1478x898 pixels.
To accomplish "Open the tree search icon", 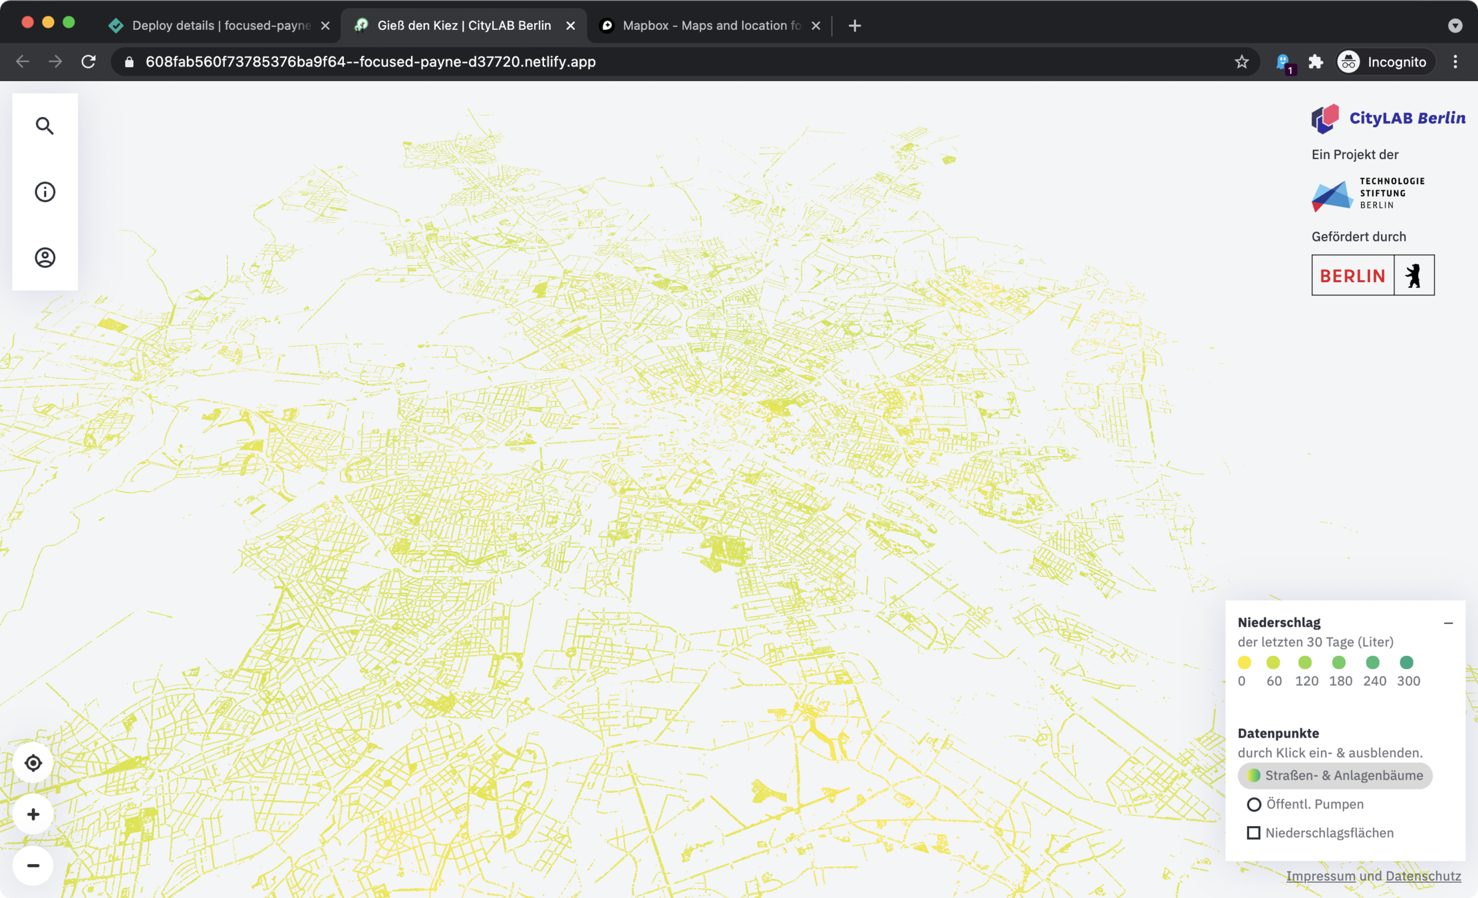I will click(x=45, y=126).
